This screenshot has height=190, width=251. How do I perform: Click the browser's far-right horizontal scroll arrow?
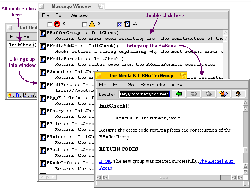tap(240, 177)
